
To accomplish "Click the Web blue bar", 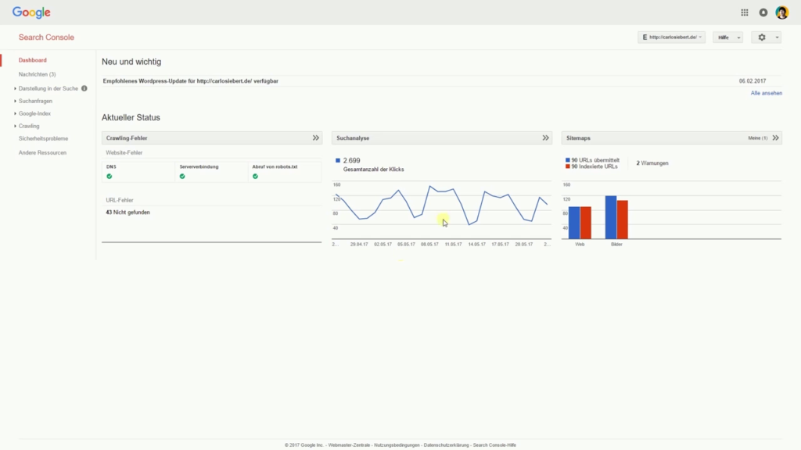I will (574, 223).
